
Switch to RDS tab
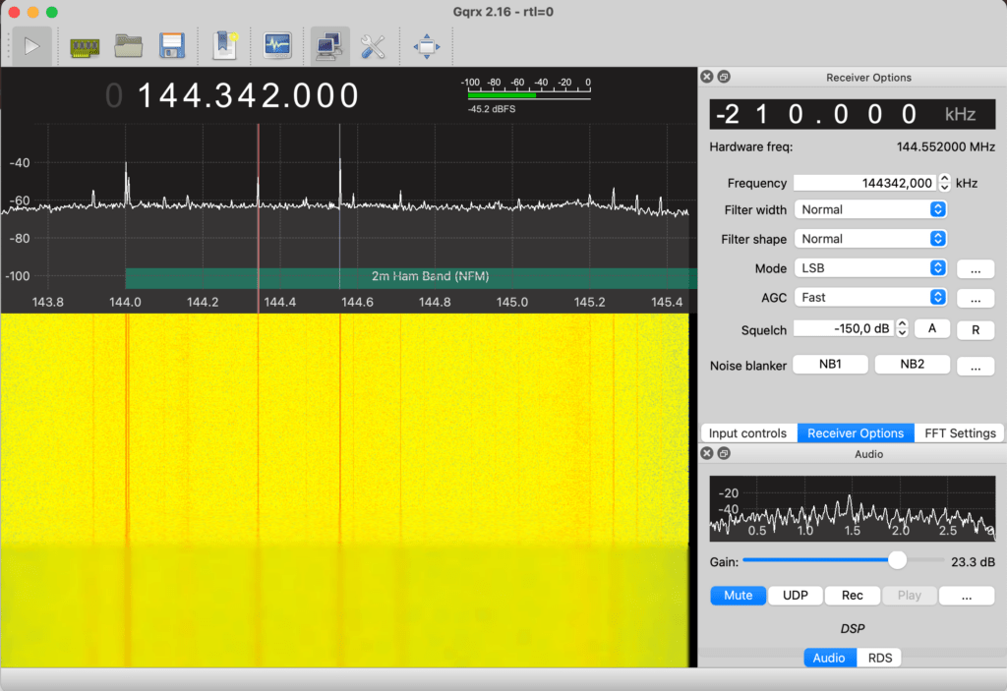click(880, 658)
